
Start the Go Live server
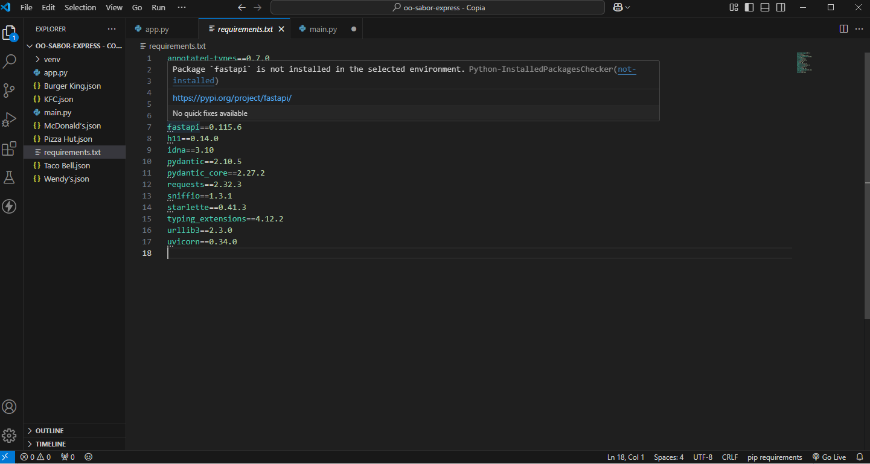(x=829, y=457)
